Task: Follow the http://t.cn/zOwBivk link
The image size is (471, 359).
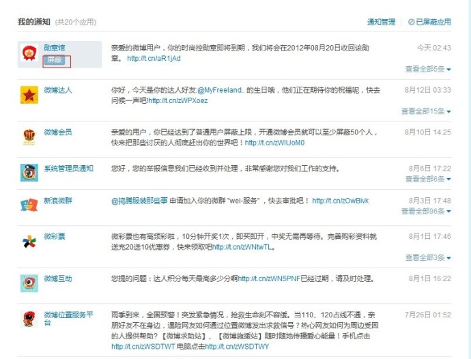Action: coord(341,201)
